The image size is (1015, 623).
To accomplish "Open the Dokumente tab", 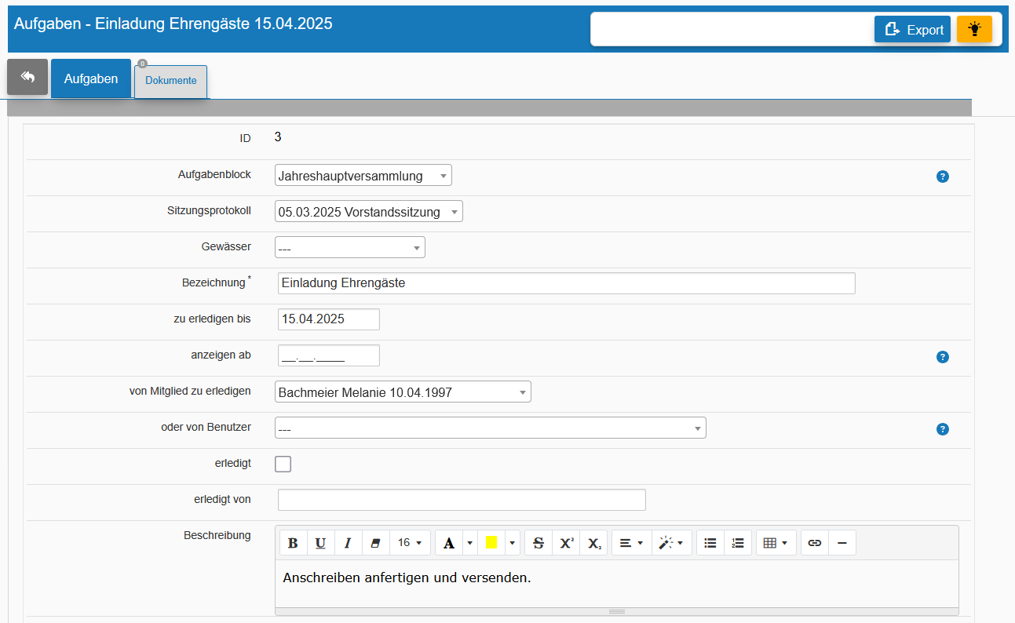I will tap(170, 81).
